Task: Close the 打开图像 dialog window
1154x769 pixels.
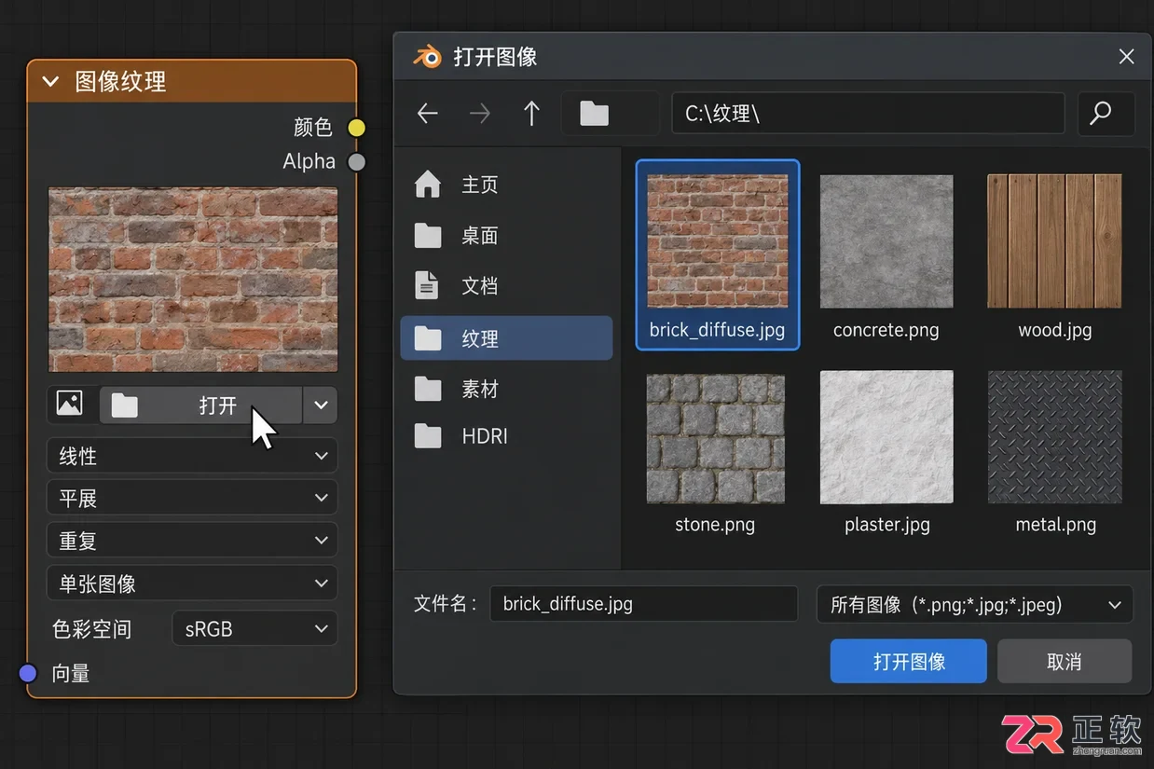Action: coord(1126,57)
